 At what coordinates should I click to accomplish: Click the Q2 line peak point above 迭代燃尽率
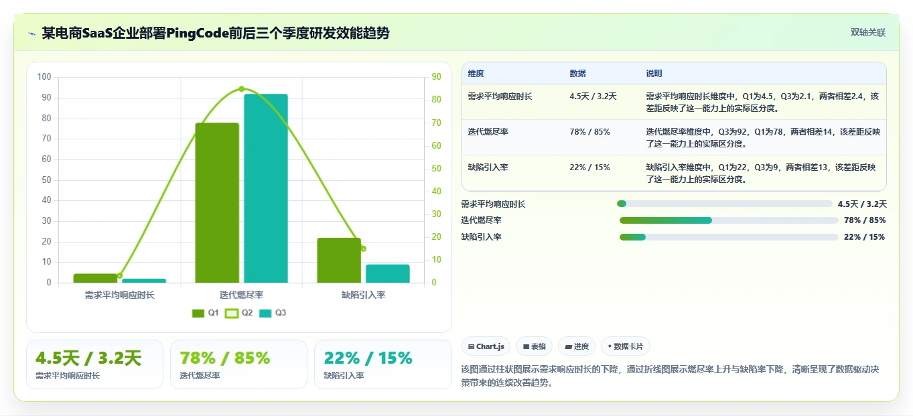[241, 88]
